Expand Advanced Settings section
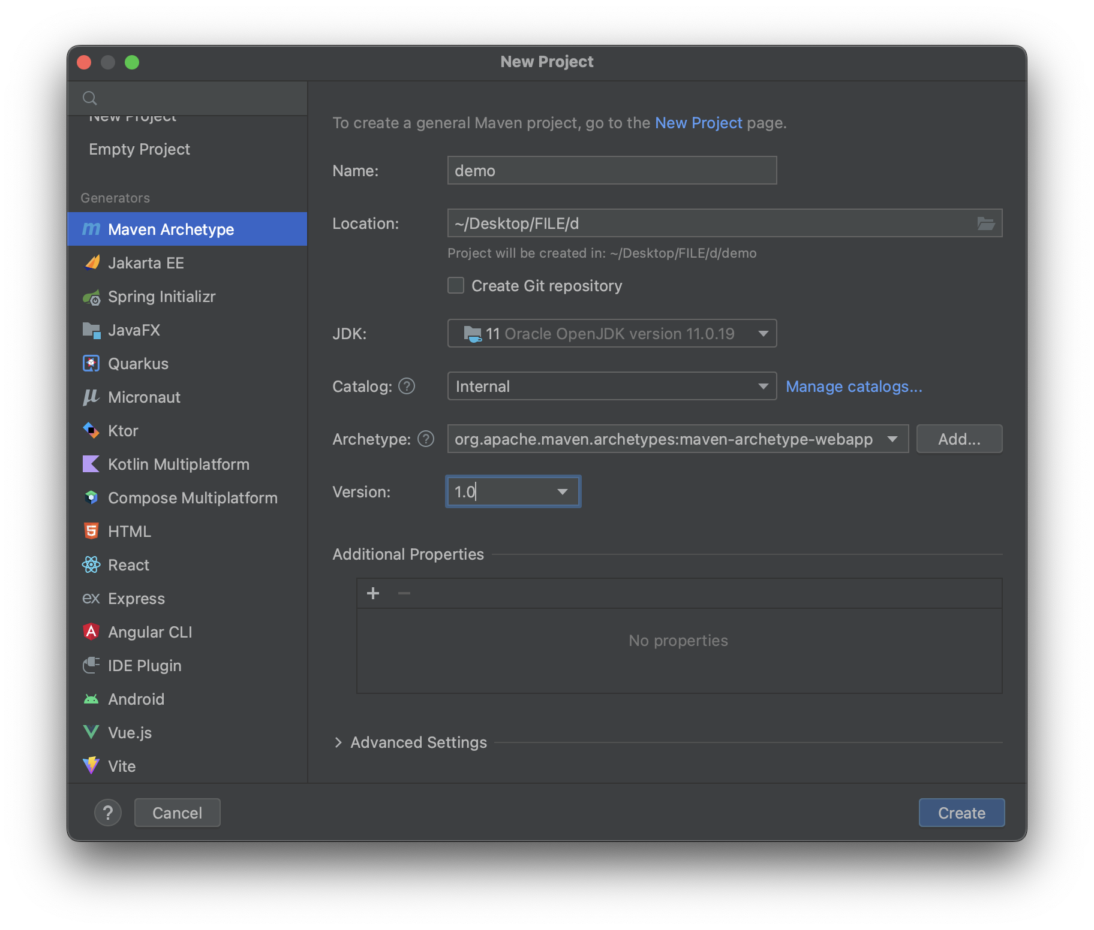This screenshot has height=930, width=1094. [x=338, y=742]
